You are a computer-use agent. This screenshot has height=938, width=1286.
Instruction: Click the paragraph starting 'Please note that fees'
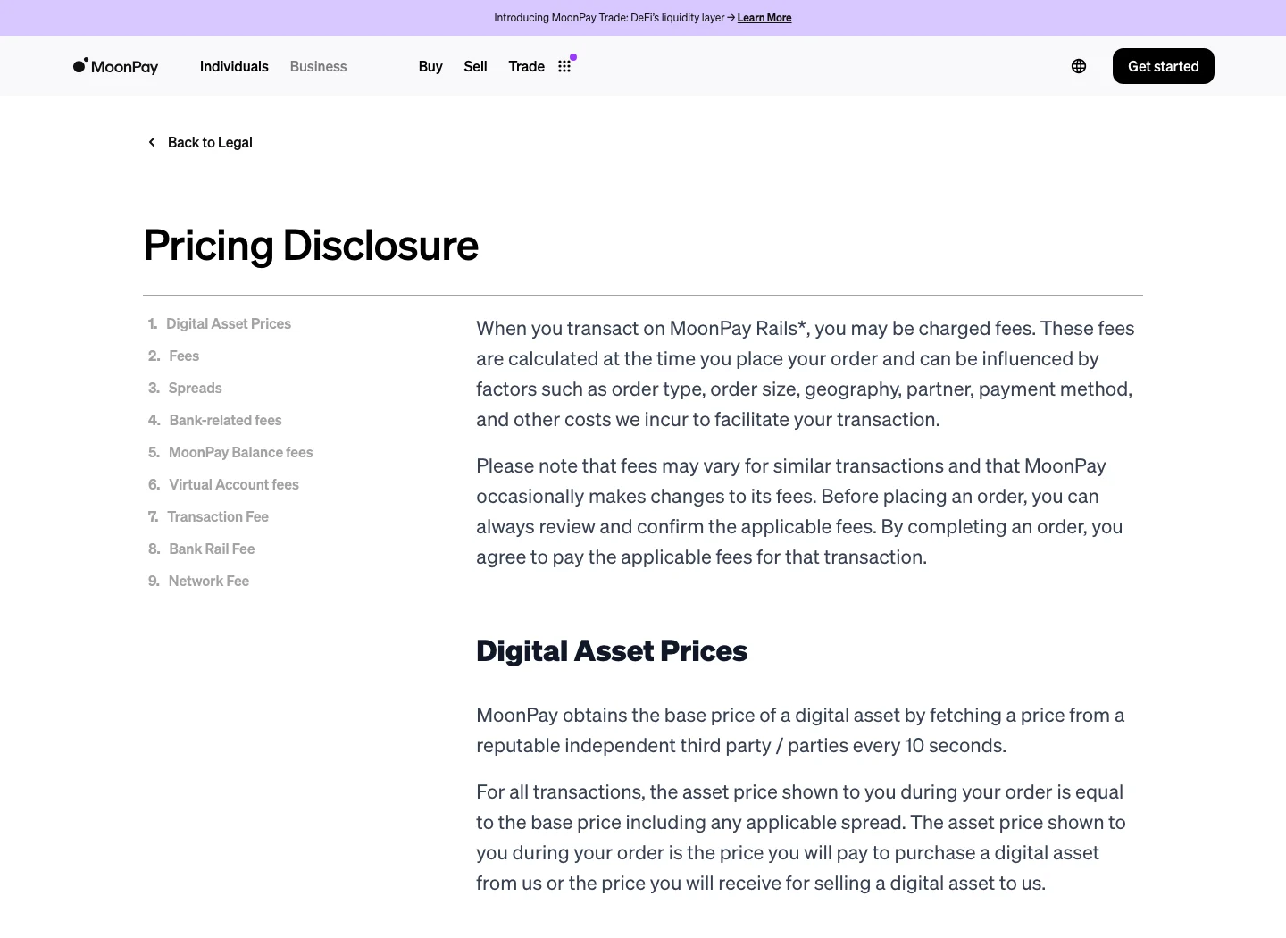799,511
